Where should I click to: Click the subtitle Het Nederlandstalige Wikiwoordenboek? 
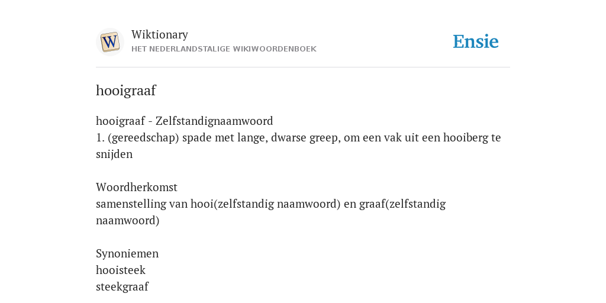pos(224,49)
